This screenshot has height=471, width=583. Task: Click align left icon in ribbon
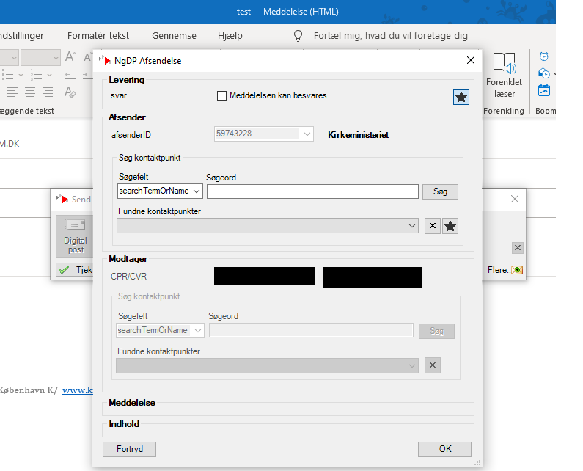12,92
